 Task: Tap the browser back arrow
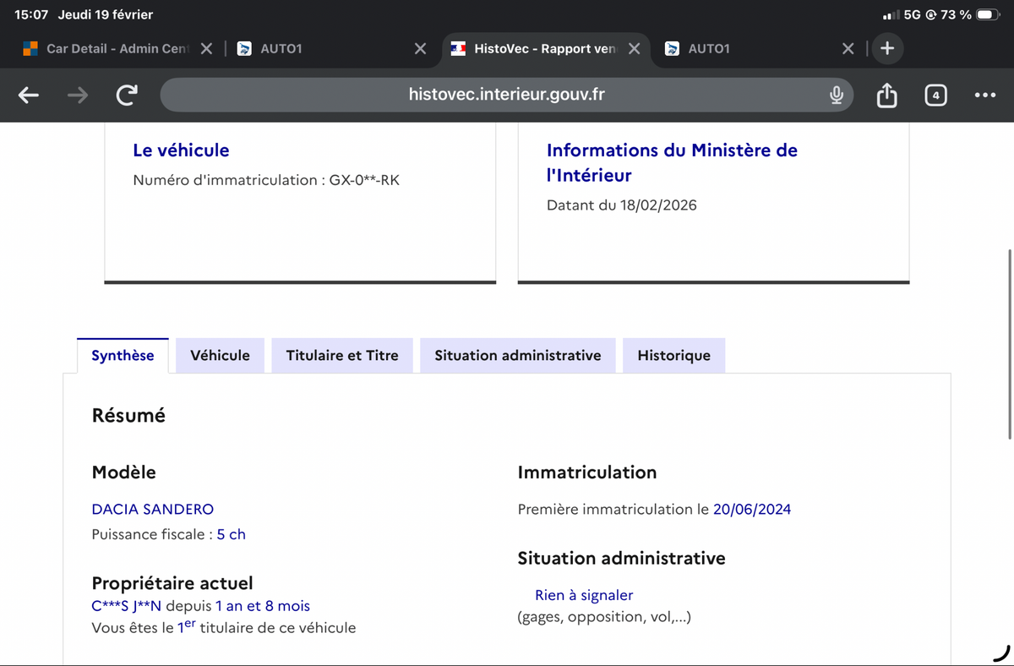(x=29, y=96)
